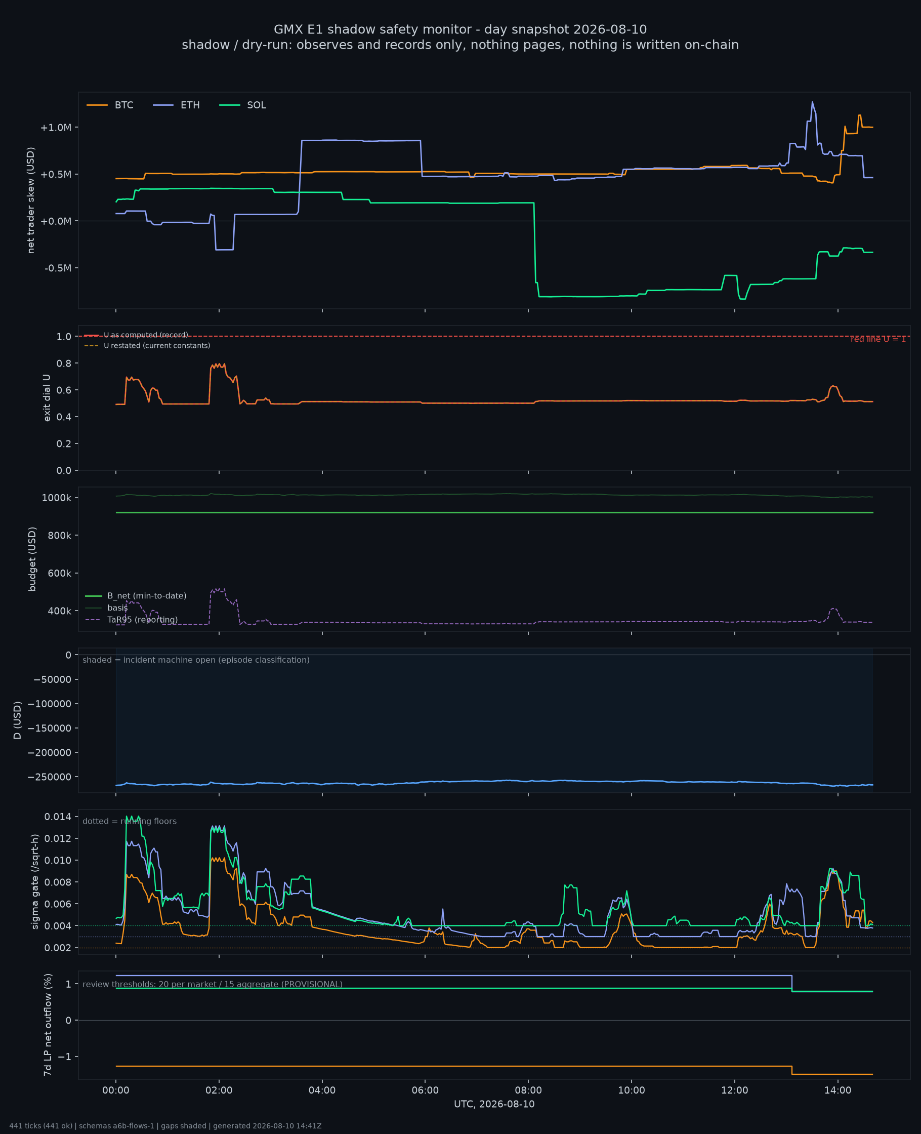This screenshot has height=1134, width=921.
Task: Click the "red line U = 1" annotation
Action: [x=878, y=339]
